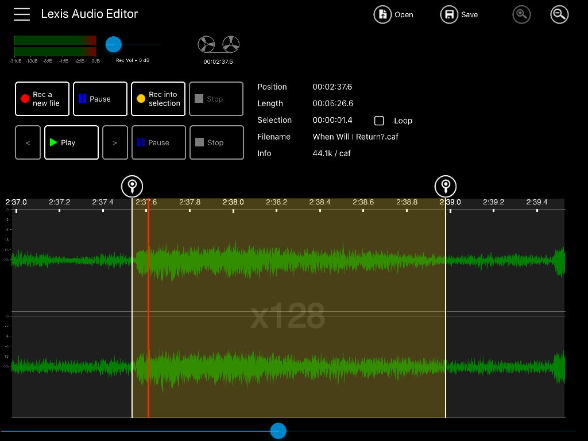588x441 pixels.
Task: Click the Position value 00:02:37.6
Action: coord(332,87)
